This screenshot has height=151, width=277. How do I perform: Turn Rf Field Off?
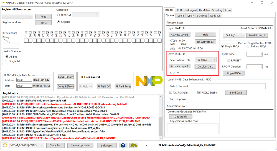click(x=104, y=87)
